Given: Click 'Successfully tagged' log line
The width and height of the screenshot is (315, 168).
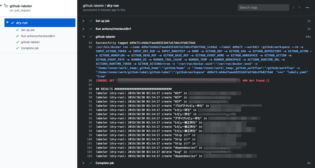Looking at the screenshot, I should click(x=145, y=43).
